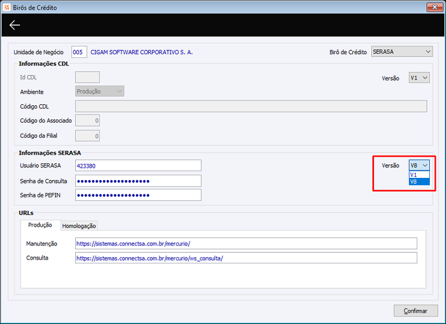Choose V8 in the open version list
This screenshot has height=324, width=446.
(x=419, y=181)
